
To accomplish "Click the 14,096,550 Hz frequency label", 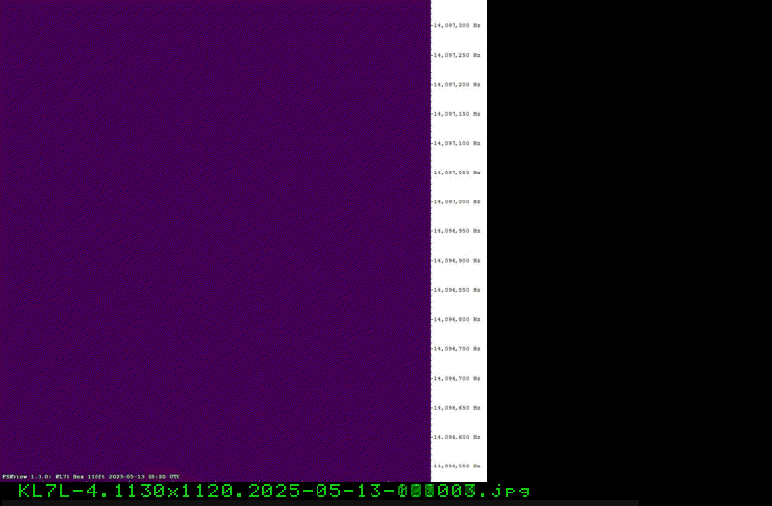I will click(x=456, y=466).
